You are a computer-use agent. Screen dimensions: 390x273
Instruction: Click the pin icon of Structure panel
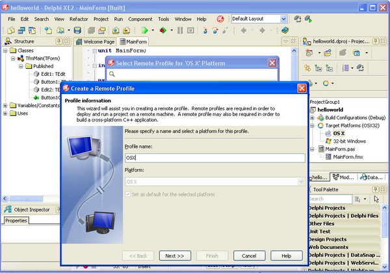point(58,42)
